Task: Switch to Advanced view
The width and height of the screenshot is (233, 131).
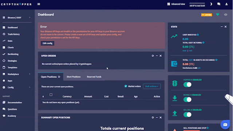Action: (x=176, y=4)
